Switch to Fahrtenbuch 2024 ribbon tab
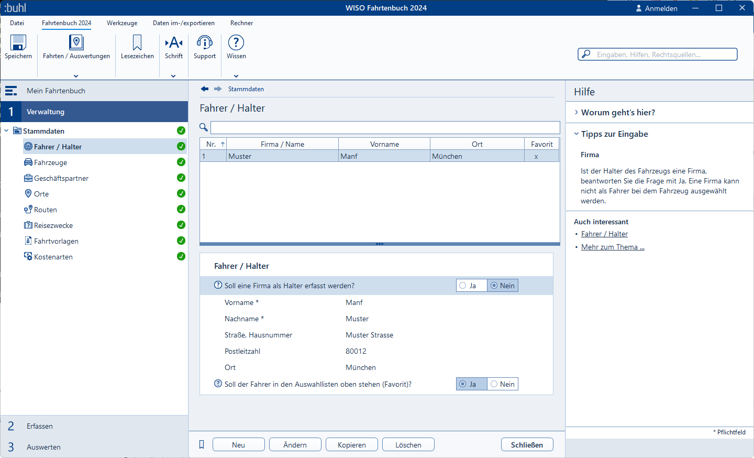The height and width of the screenshot is (458, 754). click(x=66, y=23)
